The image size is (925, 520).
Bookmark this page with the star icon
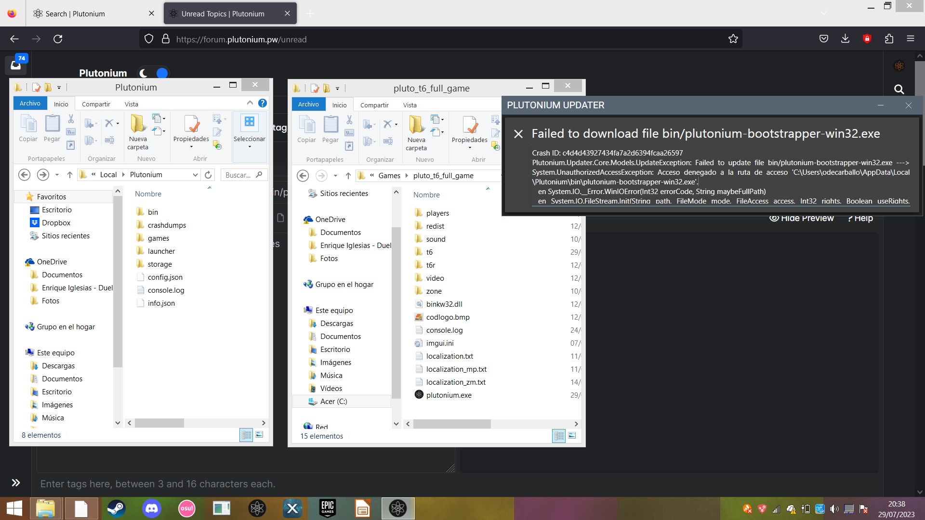click(733, 39)
